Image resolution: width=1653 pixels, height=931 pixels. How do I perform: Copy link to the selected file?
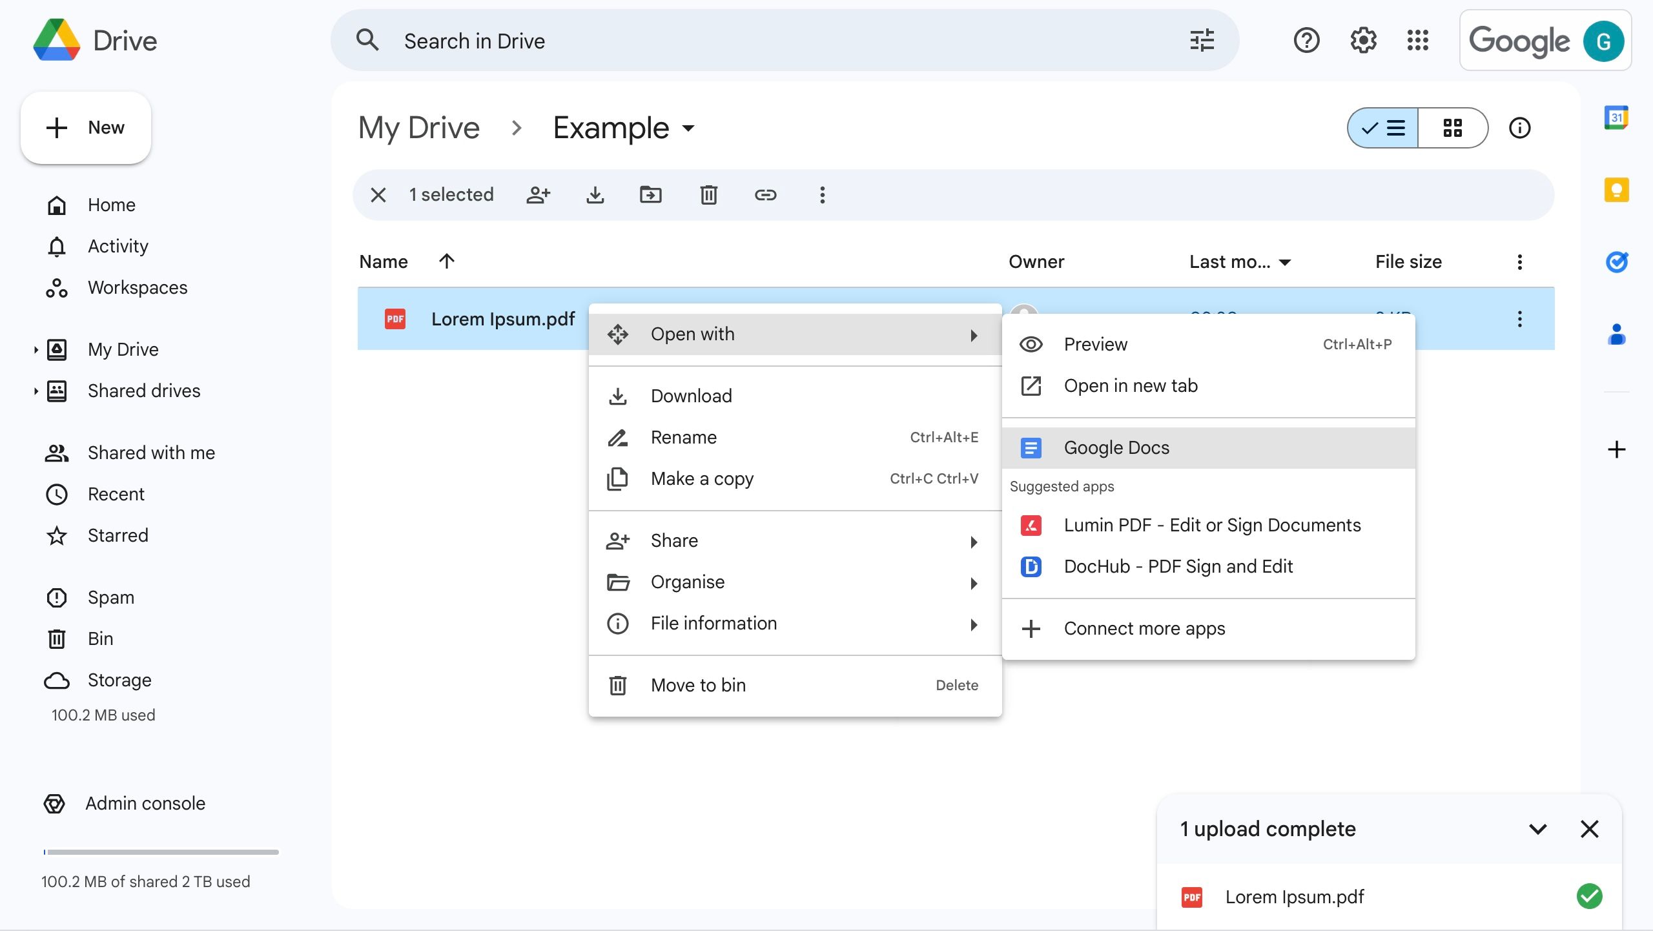[766, 194]
